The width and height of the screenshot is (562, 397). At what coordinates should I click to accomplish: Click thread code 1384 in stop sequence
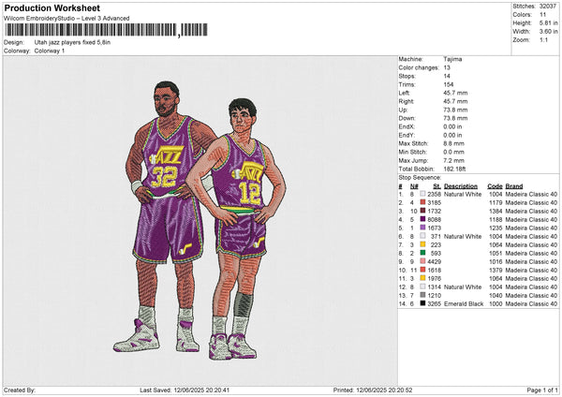tap(495, 211)
